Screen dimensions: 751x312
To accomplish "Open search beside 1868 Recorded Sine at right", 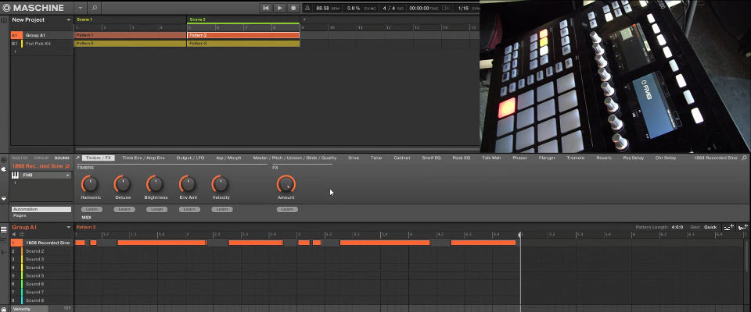I will click(x=744, y=158).
